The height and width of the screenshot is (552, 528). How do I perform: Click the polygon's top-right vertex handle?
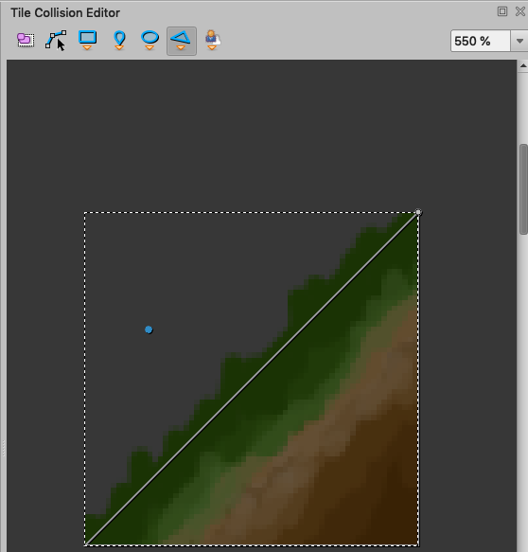[x=418, y=212]
